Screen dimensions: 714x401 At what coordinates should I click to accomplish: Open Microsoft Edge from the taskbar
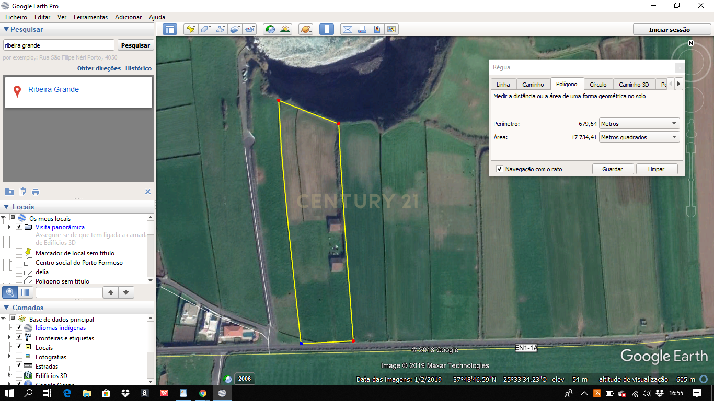(x=67, y=393)
